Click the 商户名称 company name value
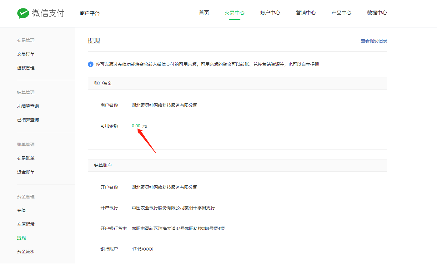The width and height of the screenshot is (437, 264). 164,105
